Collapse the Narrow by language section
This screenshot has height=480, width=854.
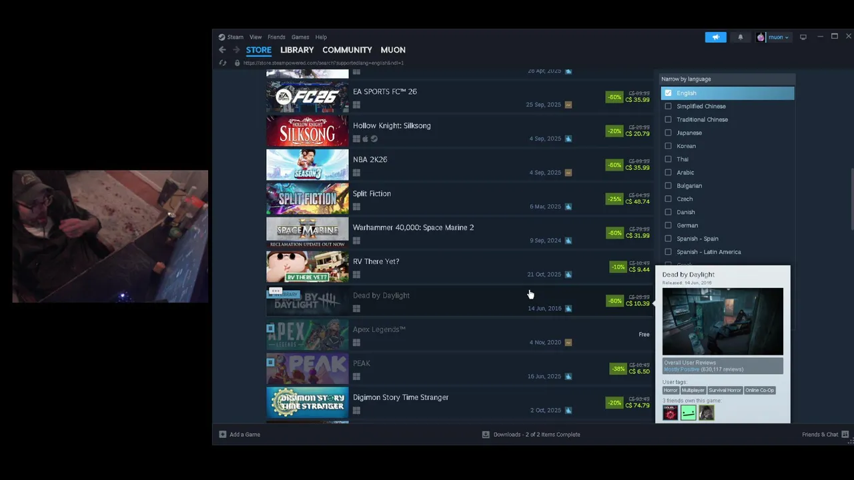(x=727, y=79)
